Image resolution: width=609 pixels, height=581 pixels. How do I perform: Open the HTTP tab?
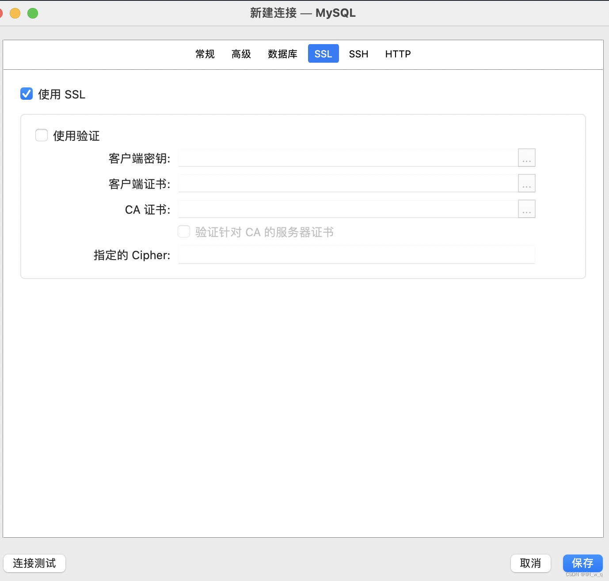point(398,54)
